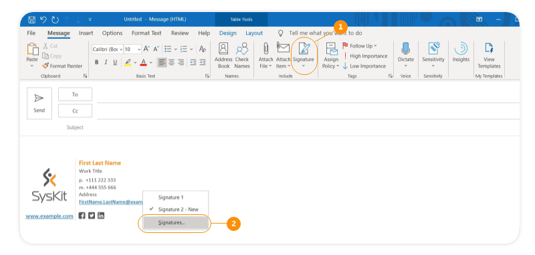Image resolution: width=535 pixels, height=255 pixels.
Task: Toggle Underline text formatting
Action: click(x=115, y=62)
